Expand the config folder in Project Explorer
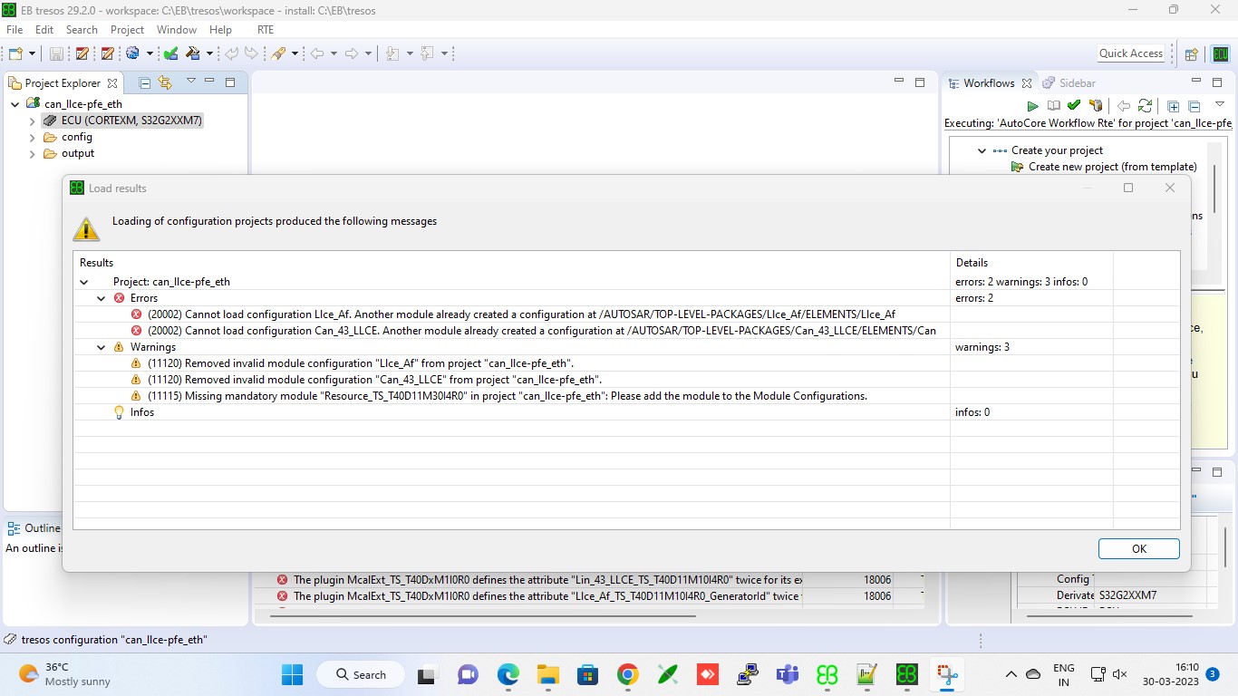This screenshot has height=696, width=1238. pos(32,137)
